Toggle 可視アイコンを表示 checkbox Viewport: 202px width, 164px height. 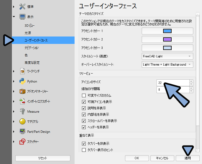pyautogui.click(x=84, y=102)
